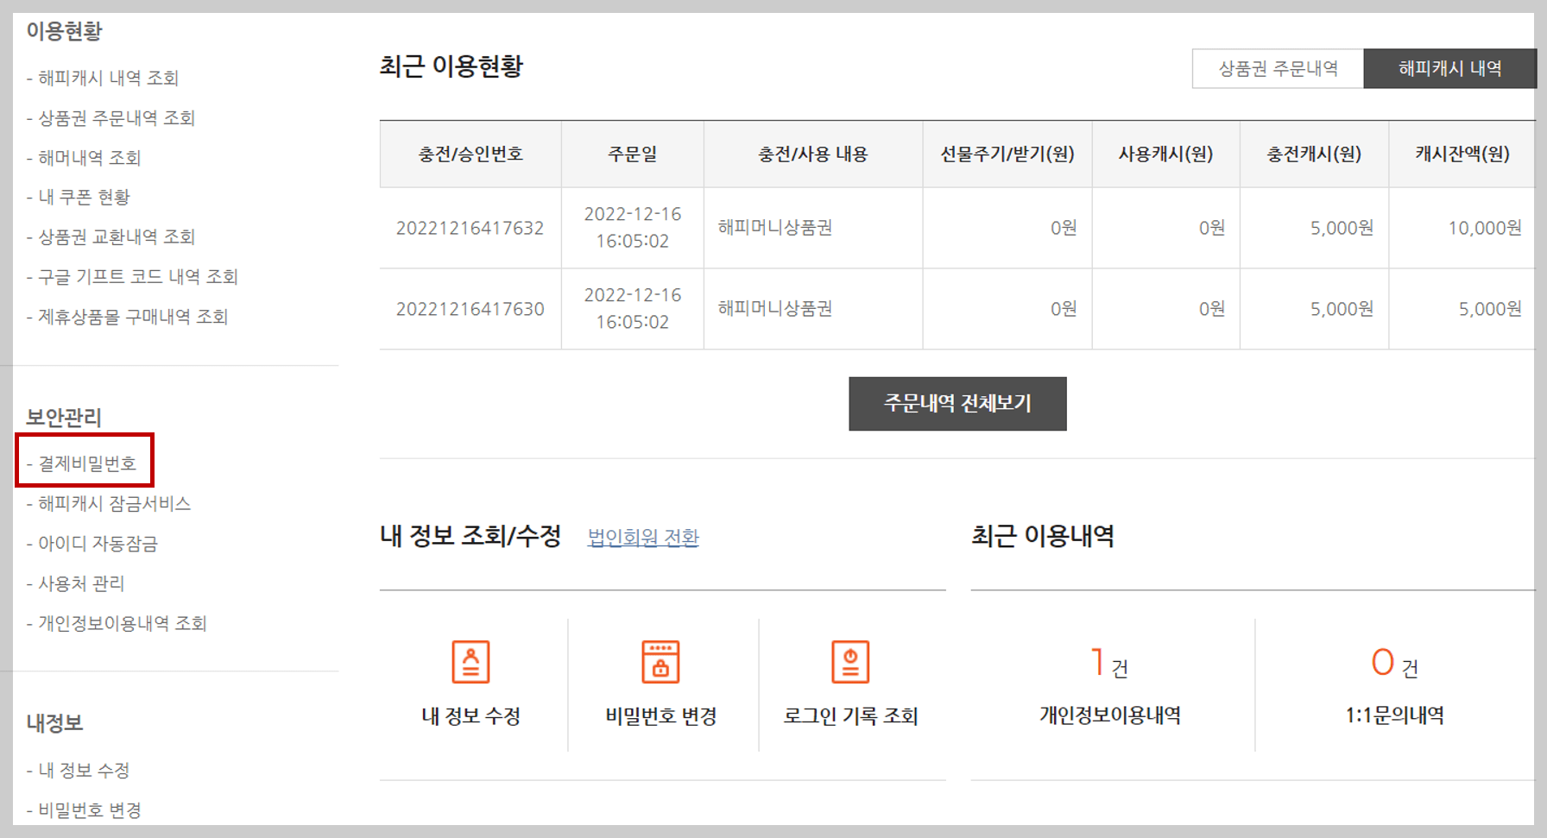Click 주문내역 전체보기 button
The height and width of the screenshot is (838, 1547).
[x=957, y=403]
